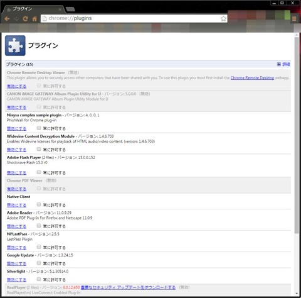The image size is (301, 298).
Task: Check always allow for CANON iMAGE GATEWAY
Action: 39,107
